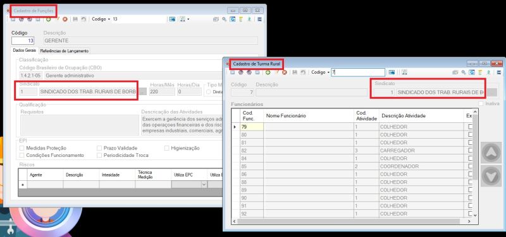506x237 pixels.
Task: Check the Prazo Validade checkbox
Action: click(x=99, y=148)
